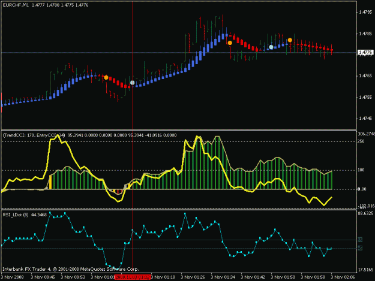This screenshot has height=281, width=375.
Task: Select the current price tag 1.4776
Action: pos(365,52)
